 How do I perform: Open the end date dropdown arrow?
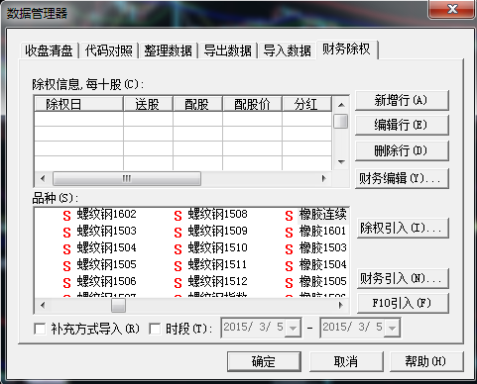[x=392, y=328]
